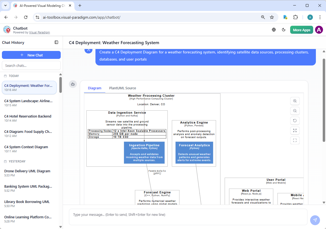Click the chatbot avatar icon beside the diagram
This screenshot has width=326, height=229.
point(73,84)
